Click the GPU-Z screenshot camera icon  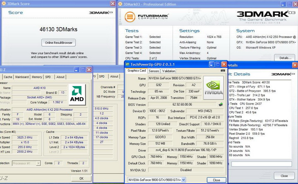pos(223,71)
